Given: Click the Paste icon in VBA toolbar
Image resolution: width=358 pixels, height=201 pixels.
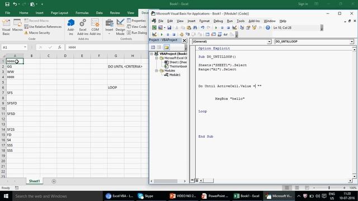Looking at the screenshot, I should tap(189, 27).
